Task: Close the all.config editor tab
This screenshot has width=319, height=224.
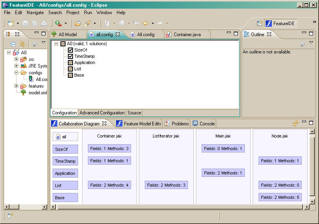Action: [x=118, y=34]
